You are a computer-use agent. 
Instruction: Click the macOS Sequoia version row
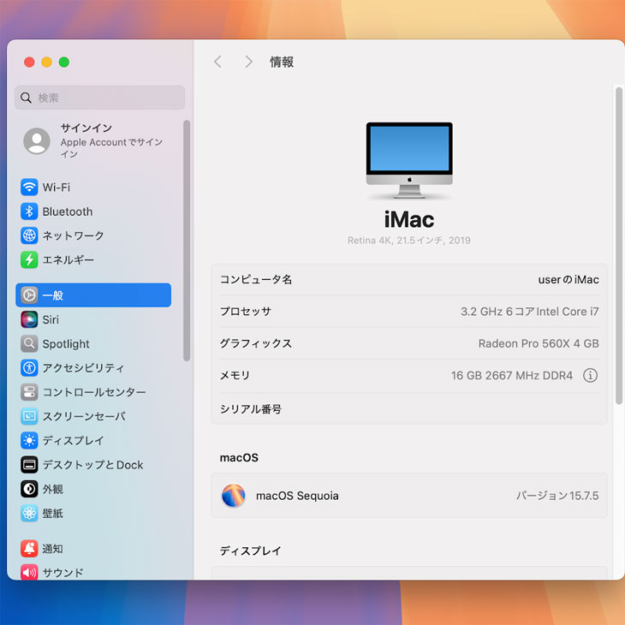[x=409, y=496]
